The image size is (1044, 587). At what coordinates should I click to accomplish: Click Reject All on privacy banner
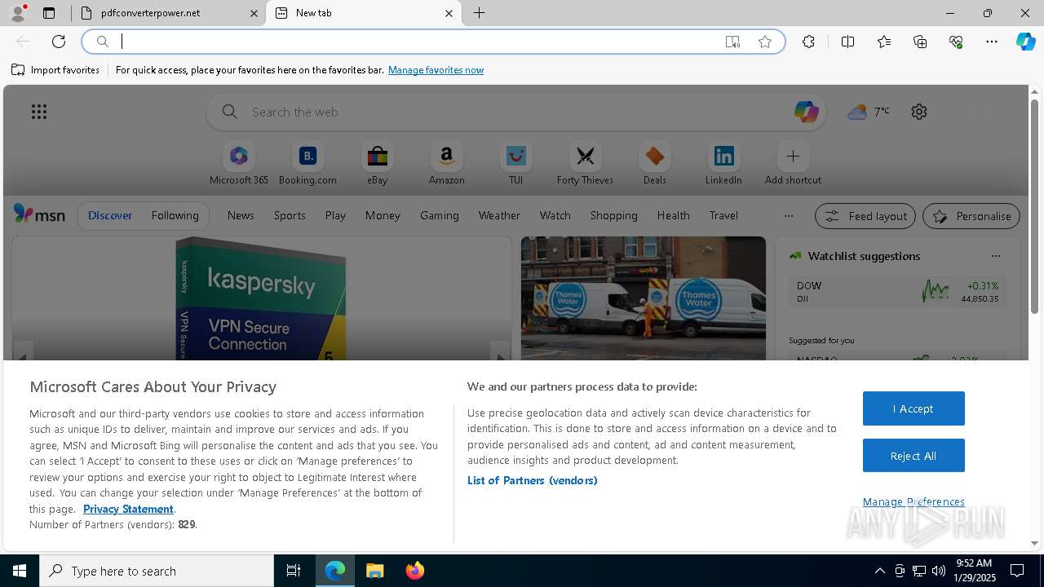913,456
